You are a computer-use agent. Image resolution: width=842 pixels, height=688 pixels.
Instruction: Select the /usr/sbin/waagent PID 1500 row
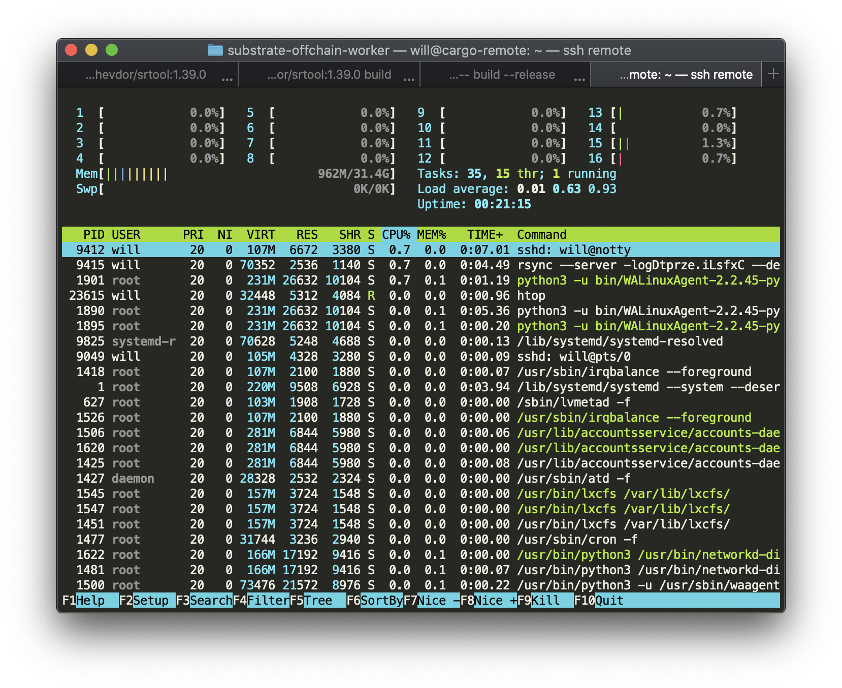click(x=421, y=585)
